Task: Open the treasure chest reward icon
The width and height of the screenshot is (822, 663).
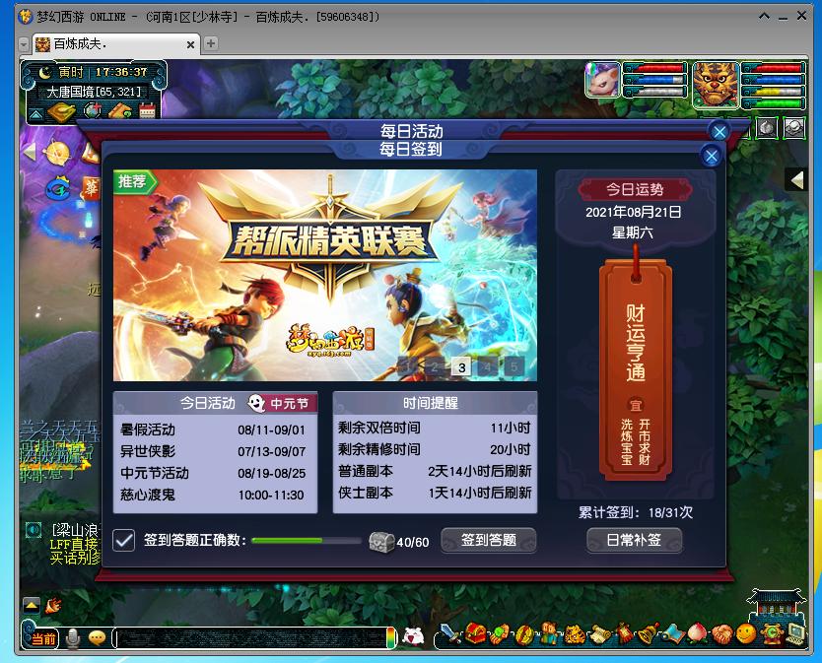Action: pos(381,542)
